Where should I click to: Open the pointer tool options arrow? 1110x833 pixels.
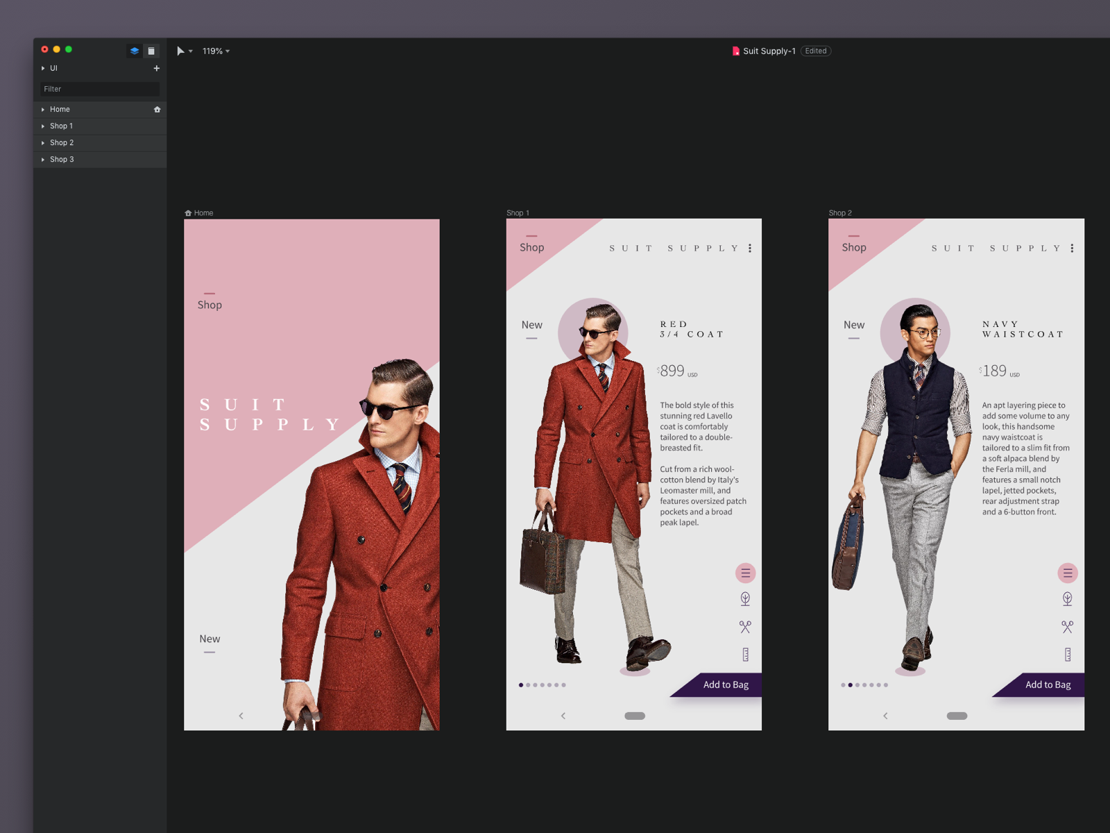191,51
